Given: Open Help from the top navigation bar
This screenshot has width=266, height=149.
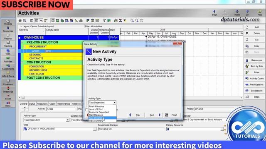Looking at the screenshot, I should (x=260, y=13).
